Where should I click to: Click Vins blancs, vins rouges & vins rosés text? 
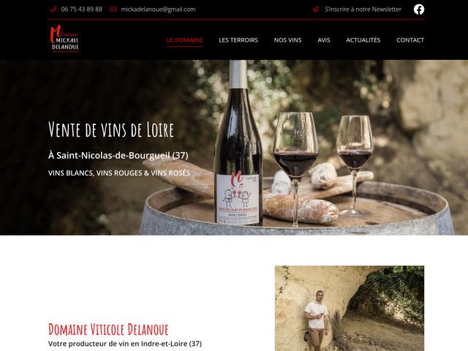coord(119,173)
